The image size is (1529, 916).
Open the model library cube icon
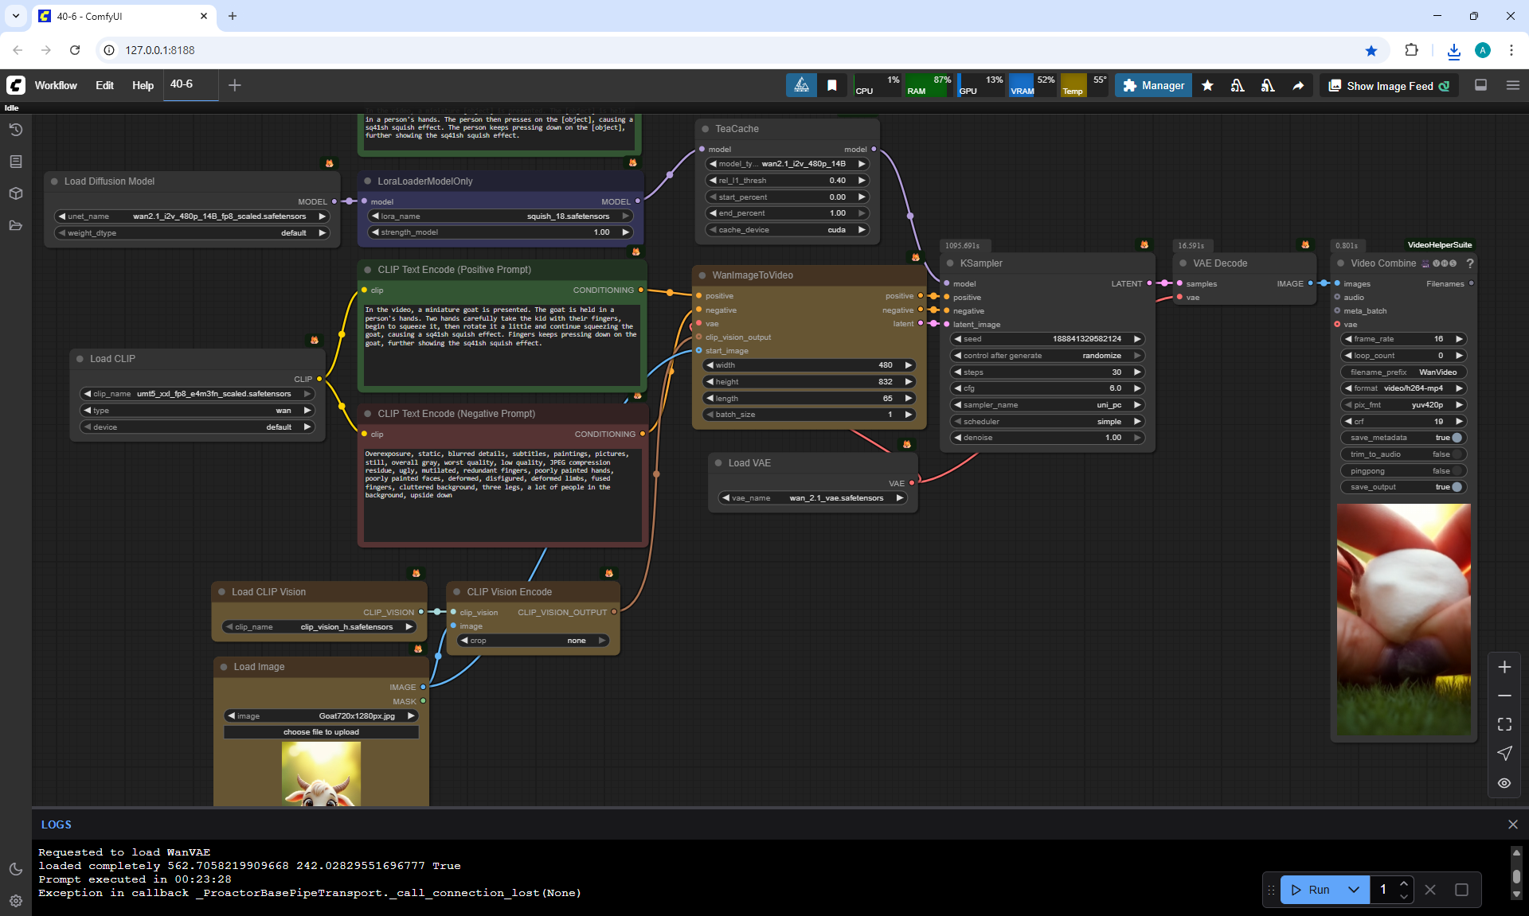15,193
